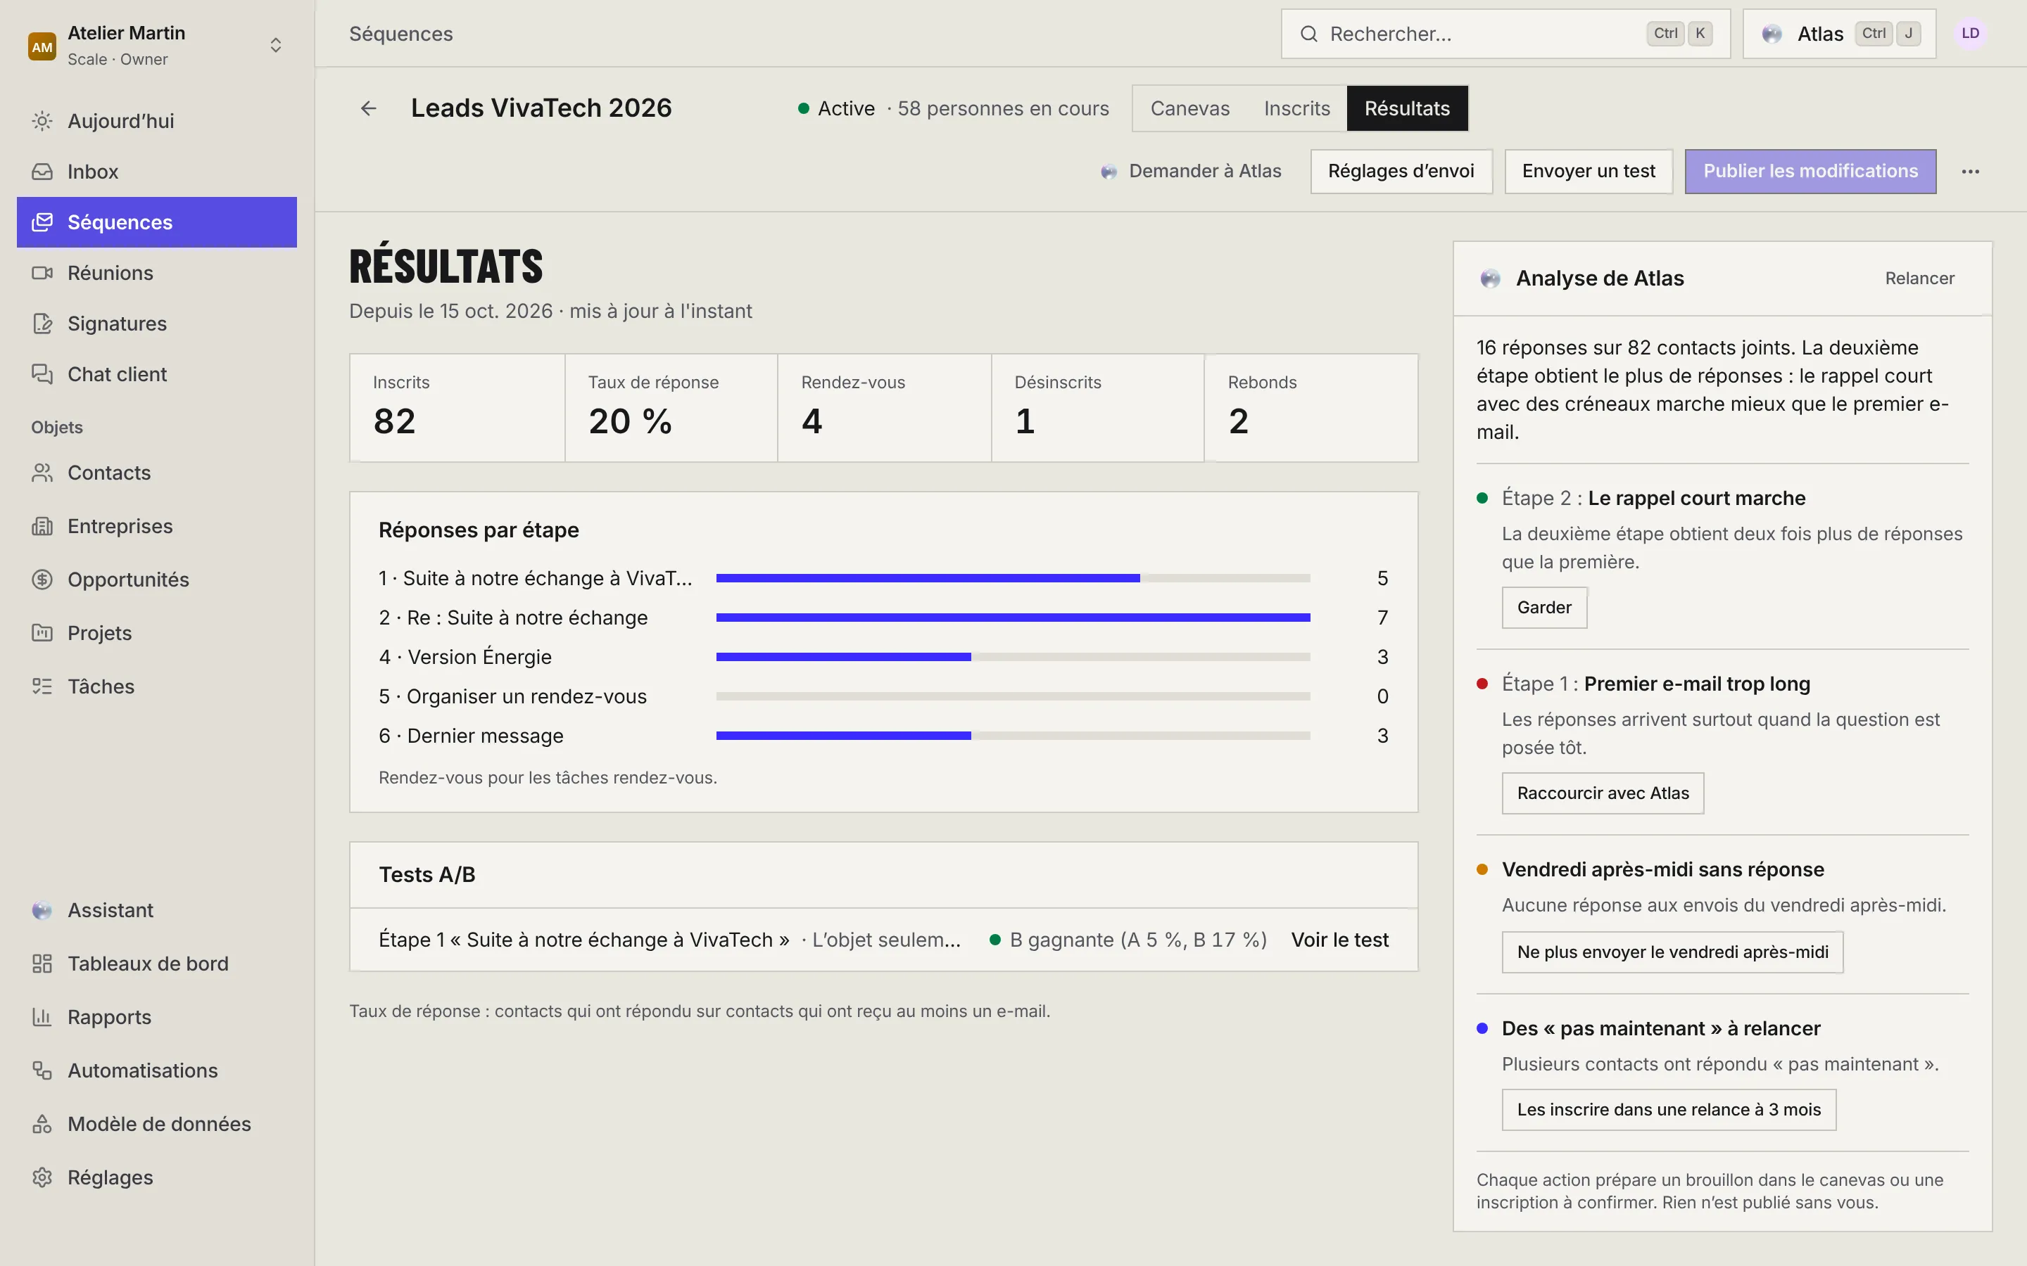Click the Modèle de données icon
Viewport: 2027px width, 1266px height.
[42, 1124]
